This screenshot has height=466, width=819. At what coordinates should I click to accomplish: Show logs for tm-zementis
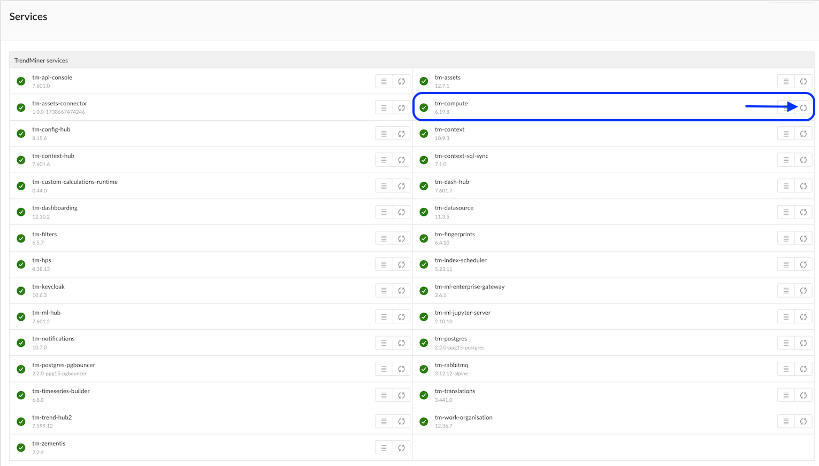384,448
